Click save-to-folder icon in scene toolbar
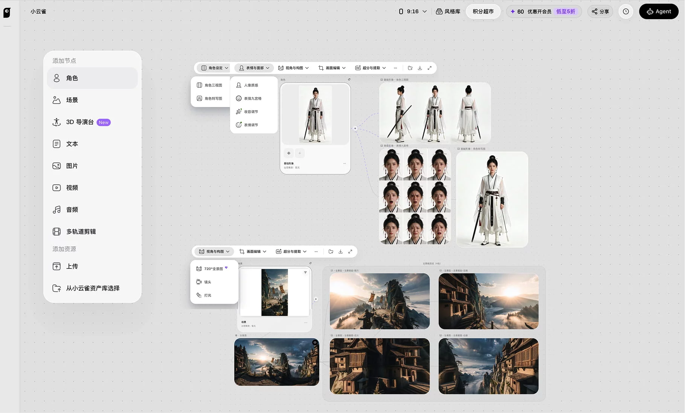Viewport: 685px width, 413px height. [x=331, y=251]
